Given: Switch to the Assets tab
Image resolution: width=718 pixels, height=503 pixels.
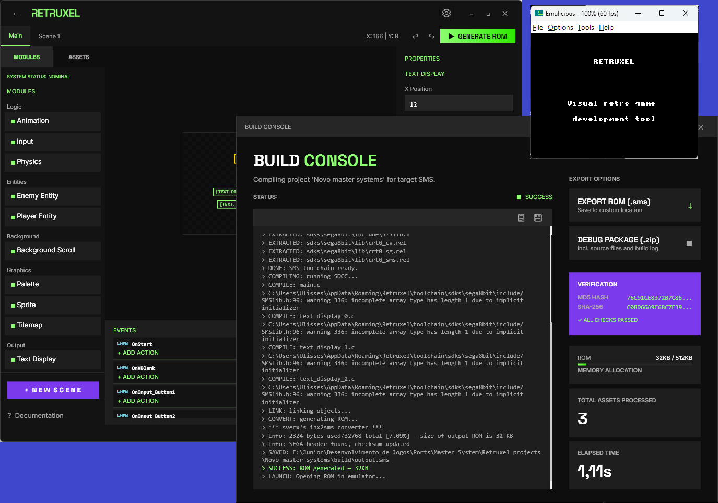Looking at the screenshot, I should pyautogui.click(x=79, y=57).
